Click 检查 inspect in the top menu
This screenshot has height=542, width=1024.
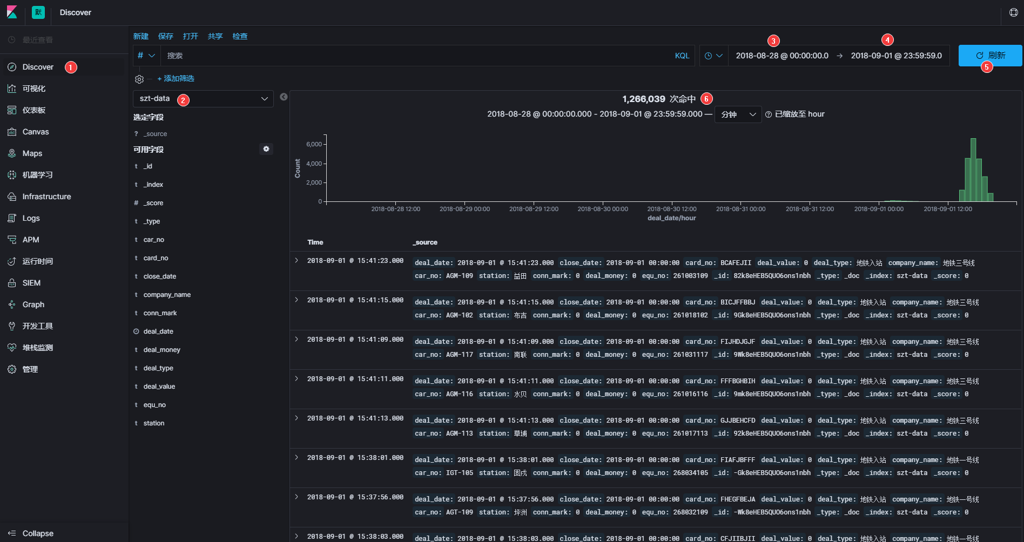(240, 36)
